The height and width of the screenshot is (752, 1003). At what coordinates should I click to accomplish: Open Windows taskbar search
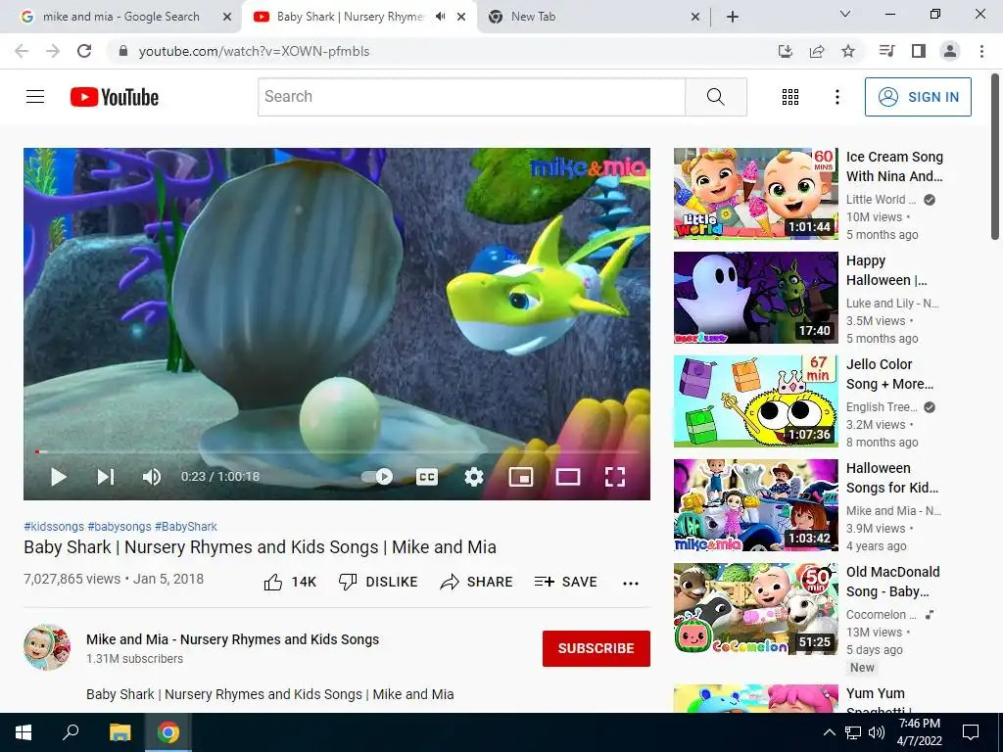pyautogui.click(x=71, y=732)
